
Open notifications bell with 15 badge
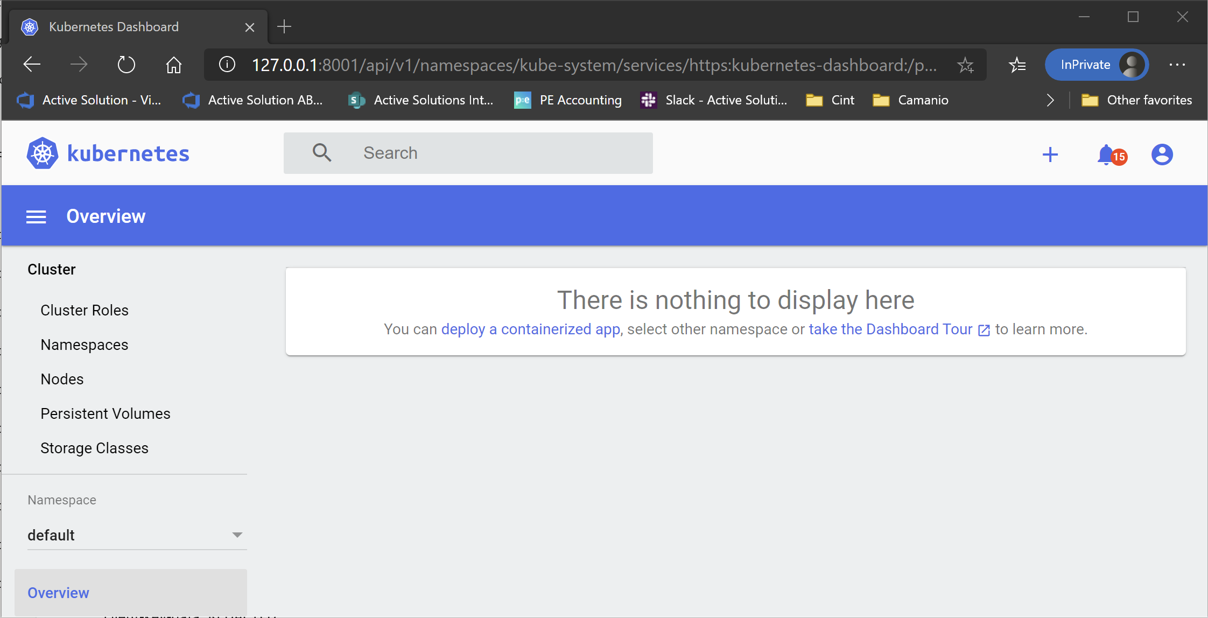point(1112,155)
